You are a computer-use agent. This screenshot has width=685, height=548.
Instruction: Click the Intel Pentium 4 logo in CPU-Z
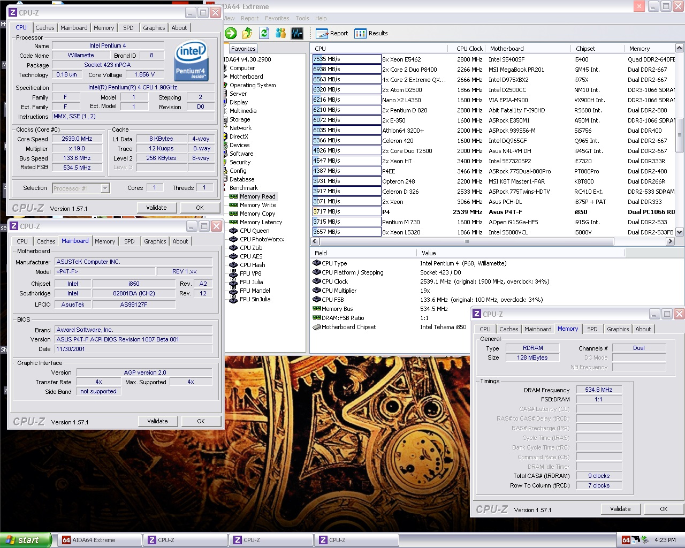[191, 61]
